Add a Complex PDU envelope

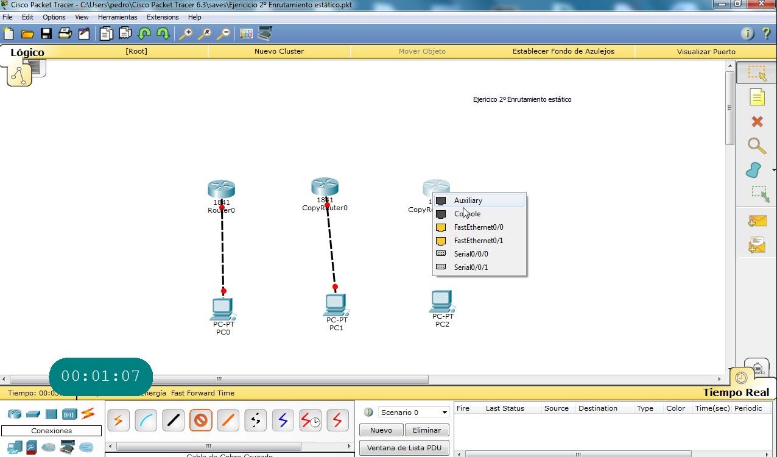coord(757,246)
